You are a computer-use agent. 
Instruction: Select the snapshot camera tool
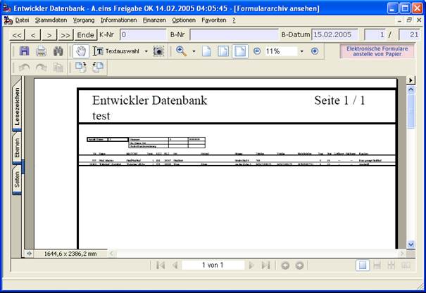click(158, 51)
